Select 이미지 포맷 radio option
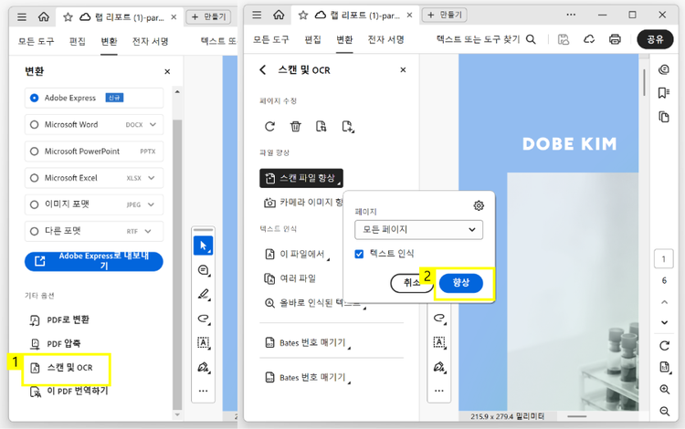685x429 pixels. point(34,204)
